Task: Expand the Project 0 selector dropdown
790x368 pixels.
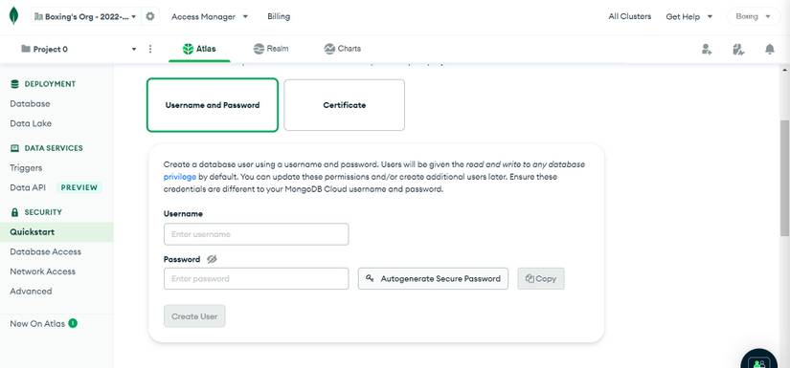Action: 79,49
